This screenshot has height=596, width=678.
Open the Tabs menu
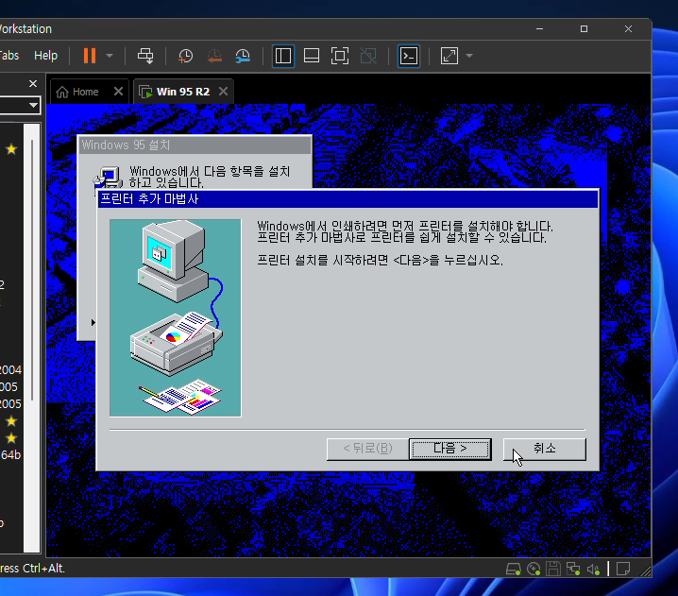click(x=8, y=56)
